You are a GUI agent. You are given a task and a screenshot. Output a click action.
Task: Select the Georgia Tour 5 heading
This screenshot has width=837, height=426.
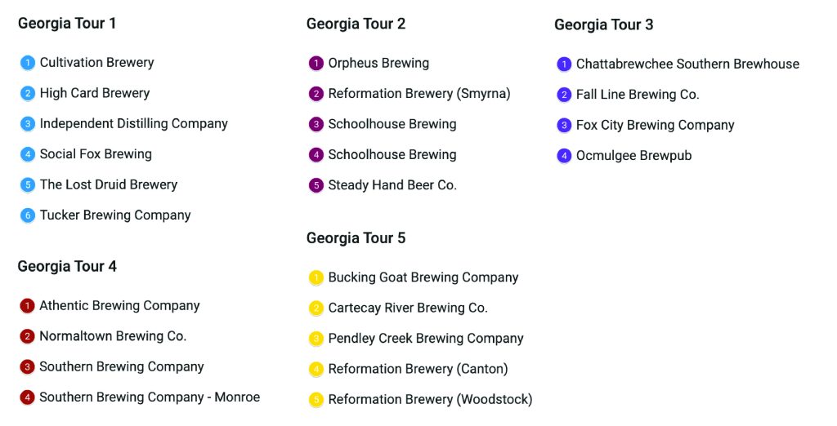356,238
